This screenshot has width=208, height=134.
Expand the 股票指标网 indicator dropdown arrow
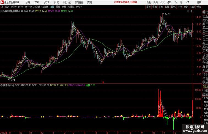[x=1, y=85]
